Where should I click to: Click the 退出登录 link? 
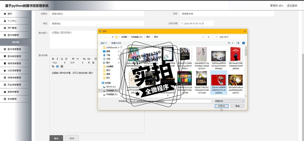[292, 6]
